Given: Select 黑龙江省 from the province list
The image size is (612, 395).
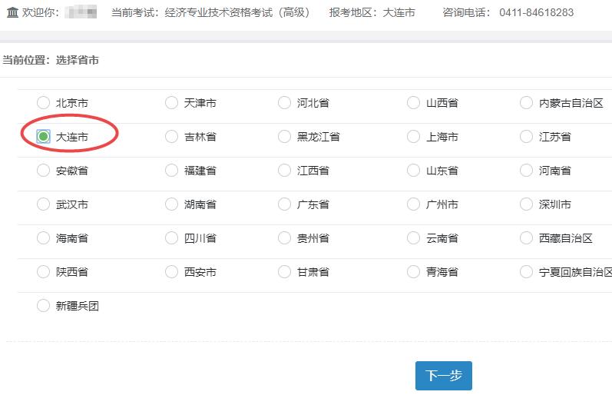Looking at the screenshot, I should pos(285,137).
